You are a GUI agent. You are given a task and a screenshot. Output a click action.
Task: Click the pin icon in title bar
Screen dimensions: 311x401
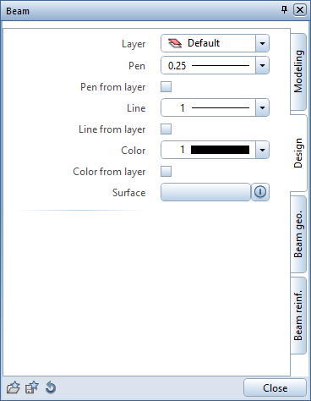[285, 10]
